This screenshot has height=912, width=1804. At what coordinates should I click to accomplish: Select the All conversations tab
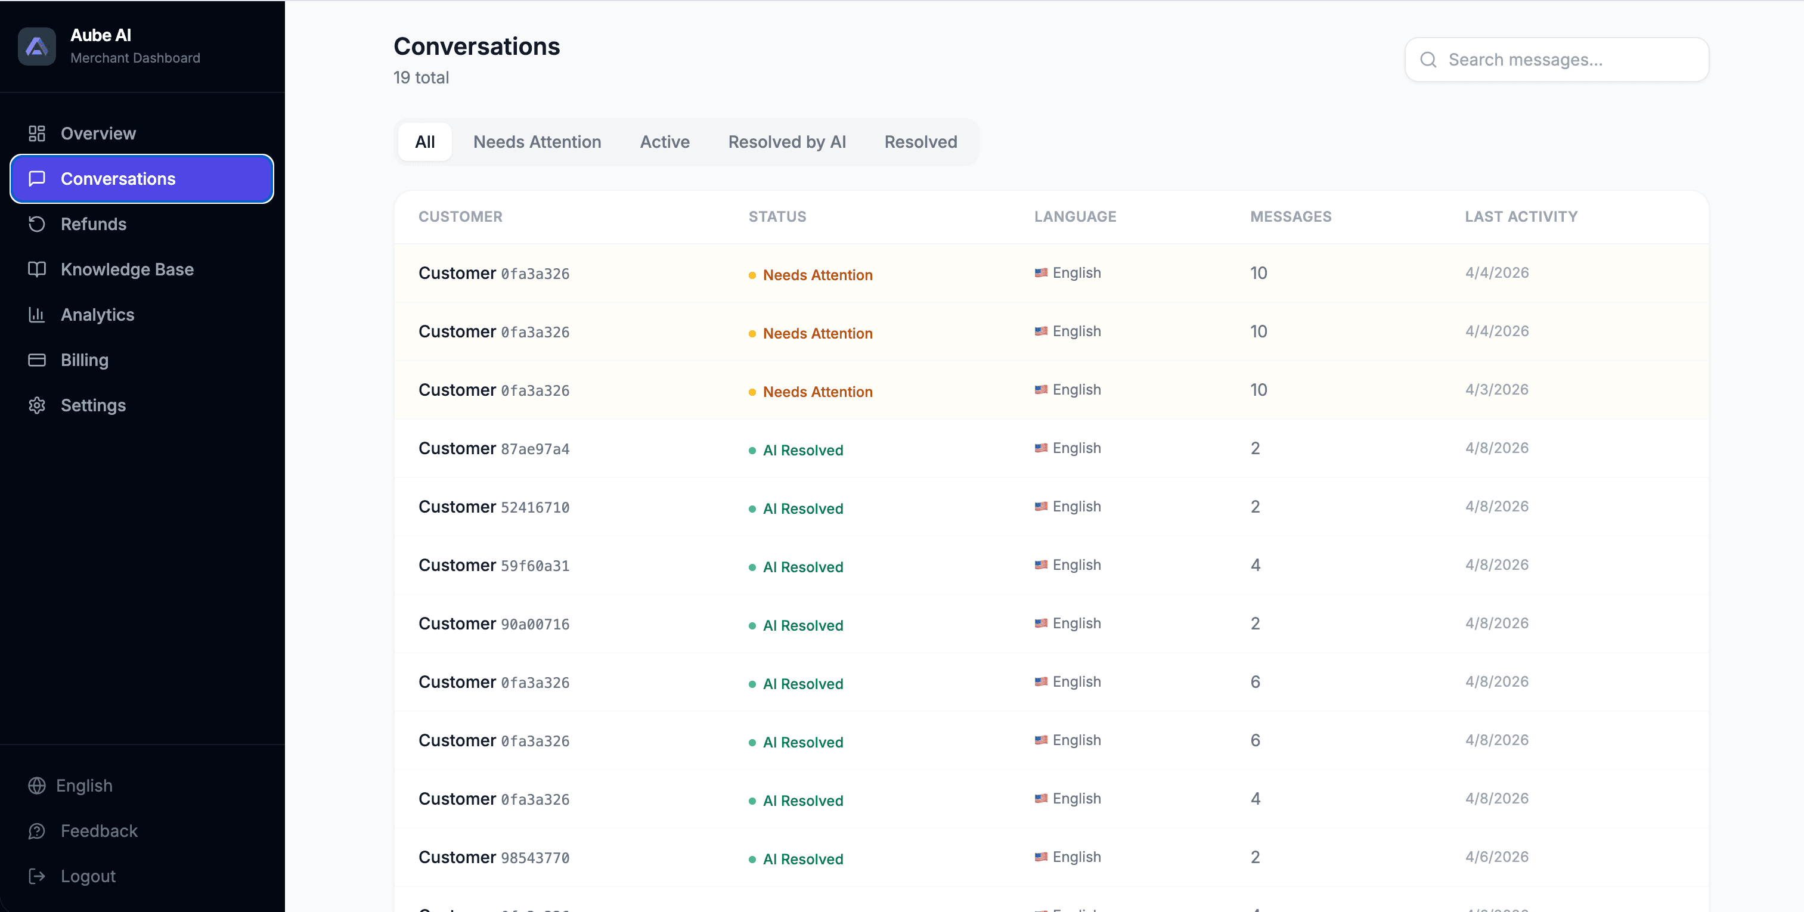pyautogui.click(x=425, y=142)
